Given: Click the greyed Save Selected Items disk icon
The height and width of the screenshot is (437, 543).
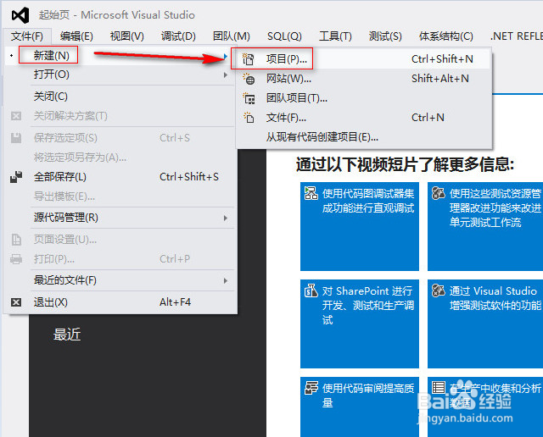Looking at the screenshot, I should [16, 138].
